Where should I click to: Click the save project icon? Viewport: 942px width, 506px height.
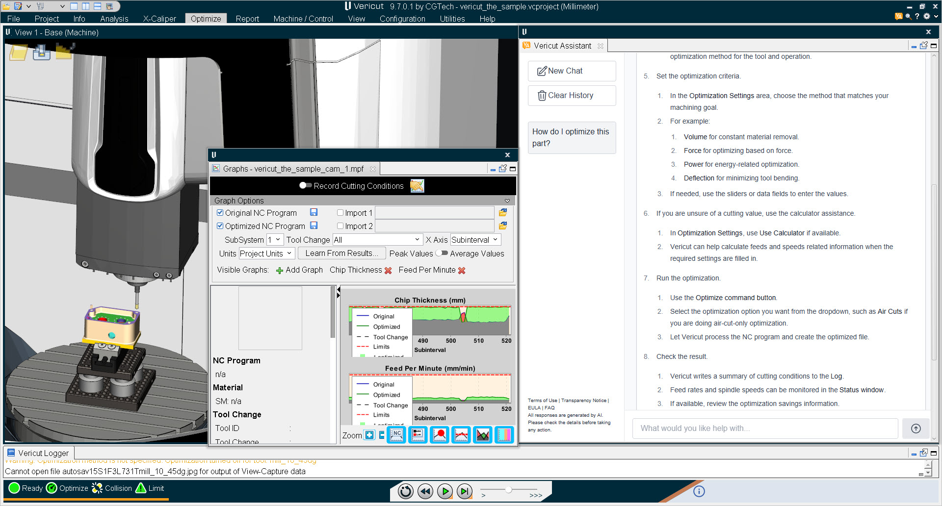pos(18,6)
